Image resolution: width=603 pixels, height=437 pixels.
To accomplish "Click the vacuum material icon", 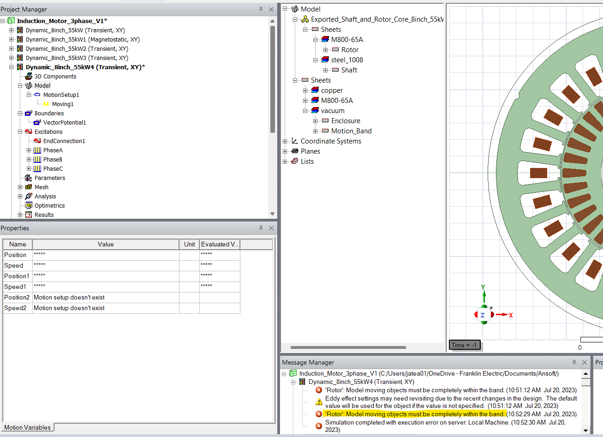I will click(x=315, y=110).
